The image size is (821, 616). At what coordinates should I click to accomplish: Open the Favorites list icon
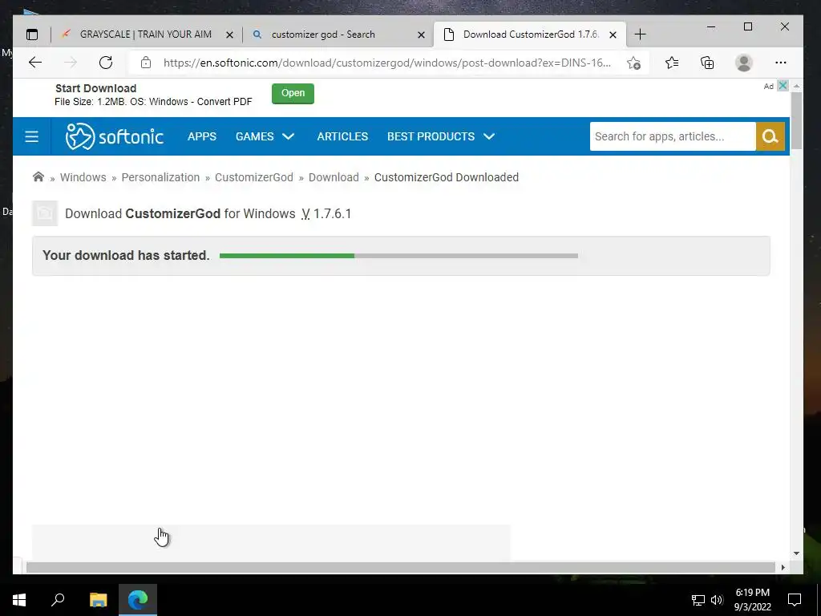tap(672, 63)
